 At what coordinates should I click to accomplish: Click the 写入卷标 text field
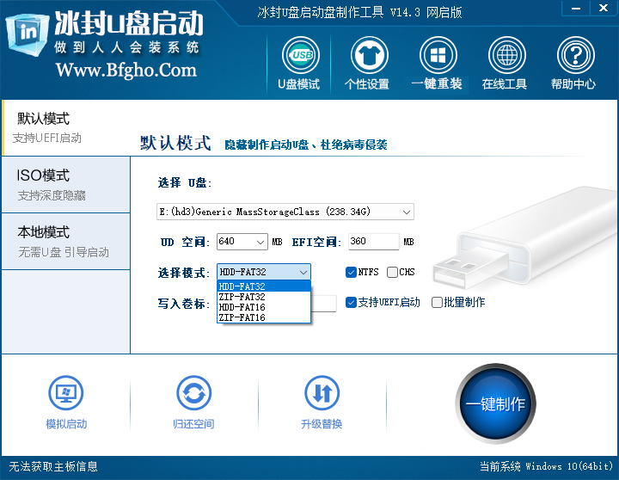coord(323,304)
